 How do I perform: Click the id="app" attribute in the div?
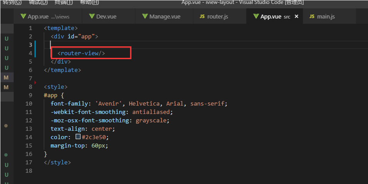pyautogui.click(x=81, y=36)
